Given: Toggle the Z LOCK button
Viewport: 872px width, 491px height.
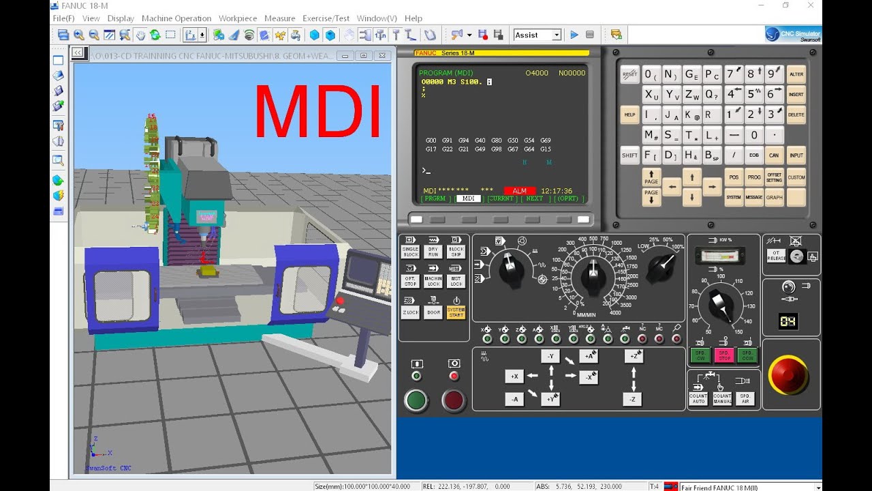Looking at the screenshot, I should [x=411, y=312].
